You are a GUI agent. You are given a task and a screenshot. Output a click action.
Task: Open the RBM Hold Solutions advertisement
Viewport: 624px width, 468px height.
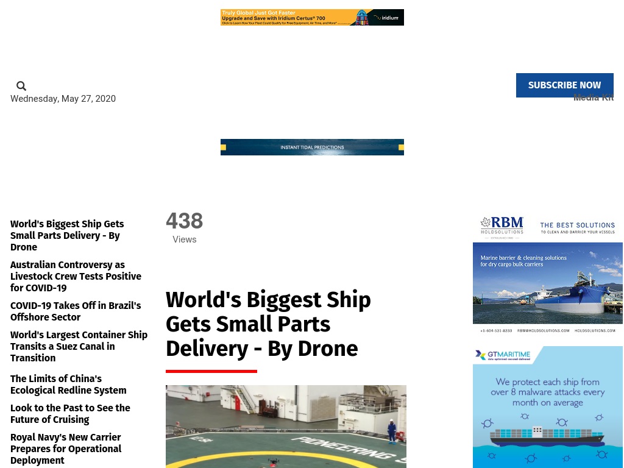point(548,275)
